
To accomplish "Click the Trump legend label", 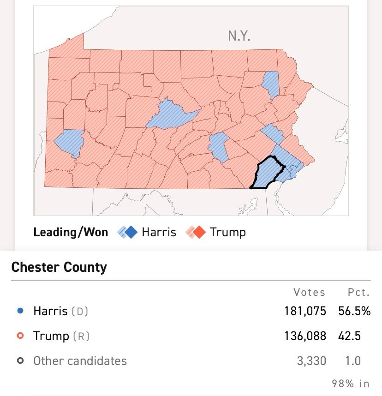I will [228, 233].
